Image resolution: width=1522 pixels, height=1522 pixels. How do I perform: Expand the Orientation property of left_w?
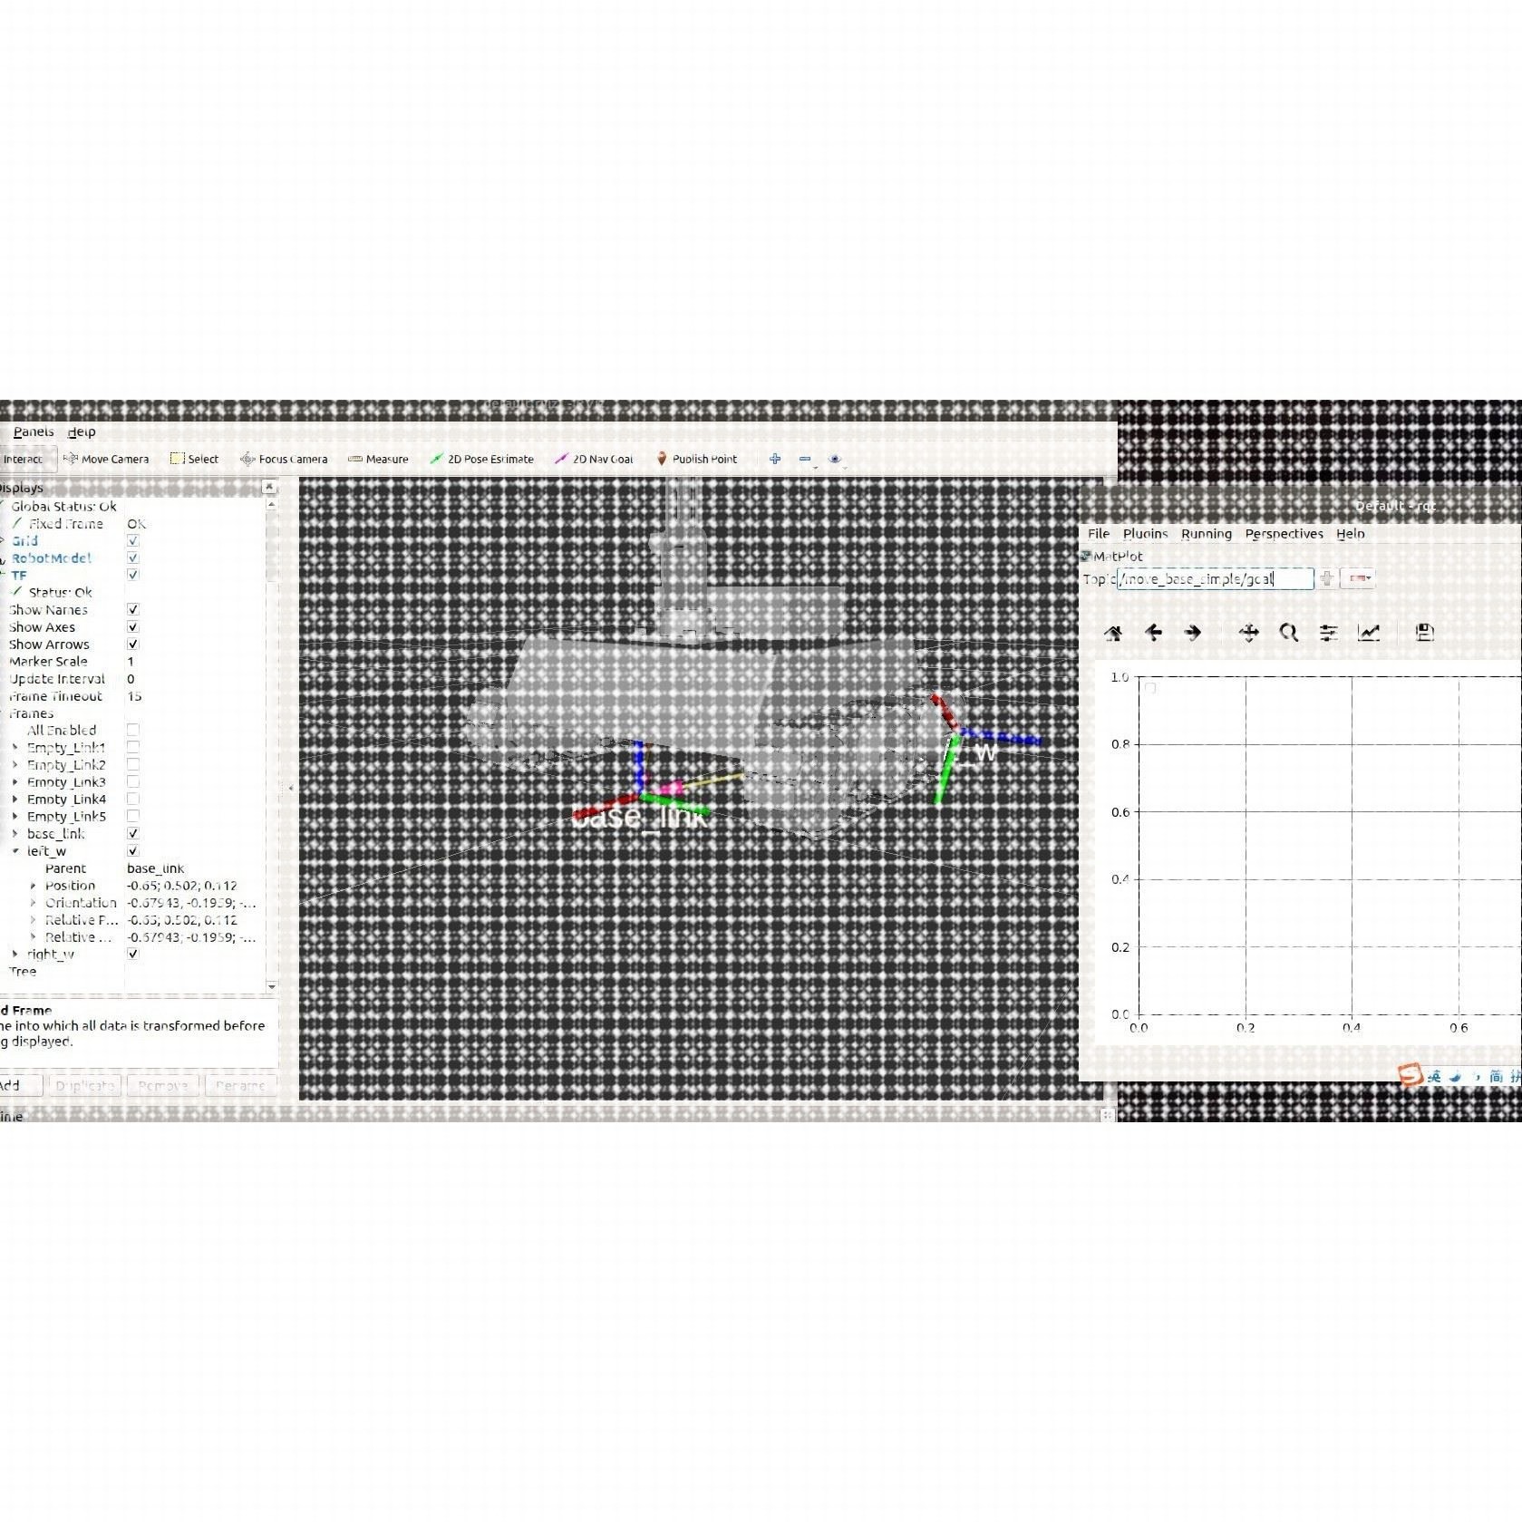pyautogui.click(x=34, y=903)
